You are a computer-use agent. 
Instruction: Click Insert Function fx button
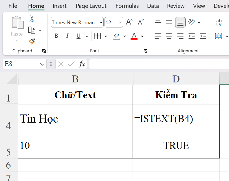point(82,64)
